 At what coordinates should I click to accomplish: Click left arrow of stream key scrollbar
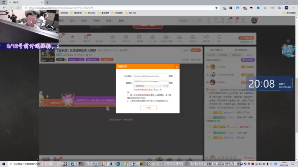135,86
